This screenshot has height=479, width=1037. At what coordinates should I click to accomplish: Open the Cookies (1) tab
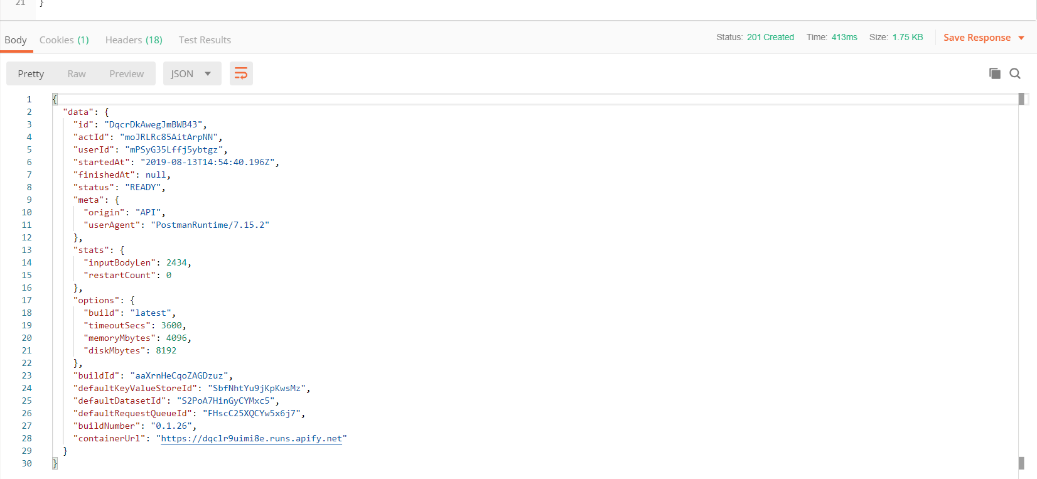(64, 40)
